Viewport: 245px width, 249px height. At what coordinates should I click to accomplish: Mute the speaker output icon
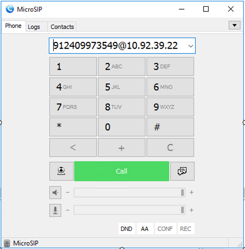[55, 192]
